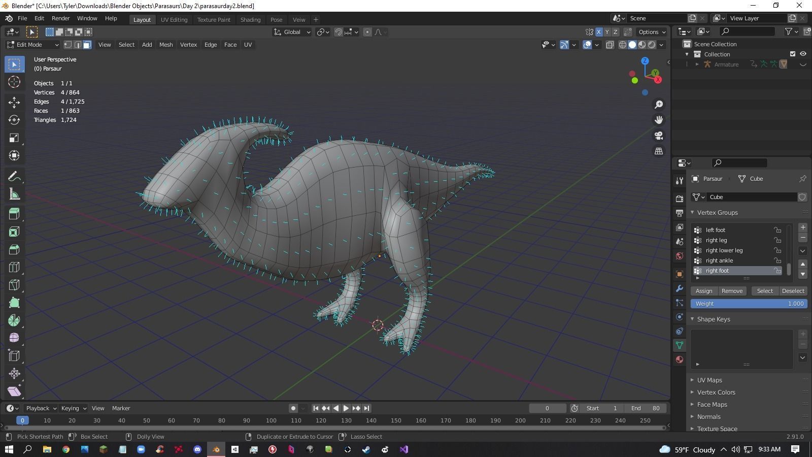Click the Deselect button under Vertex Groups

click(x=792, y=290)
